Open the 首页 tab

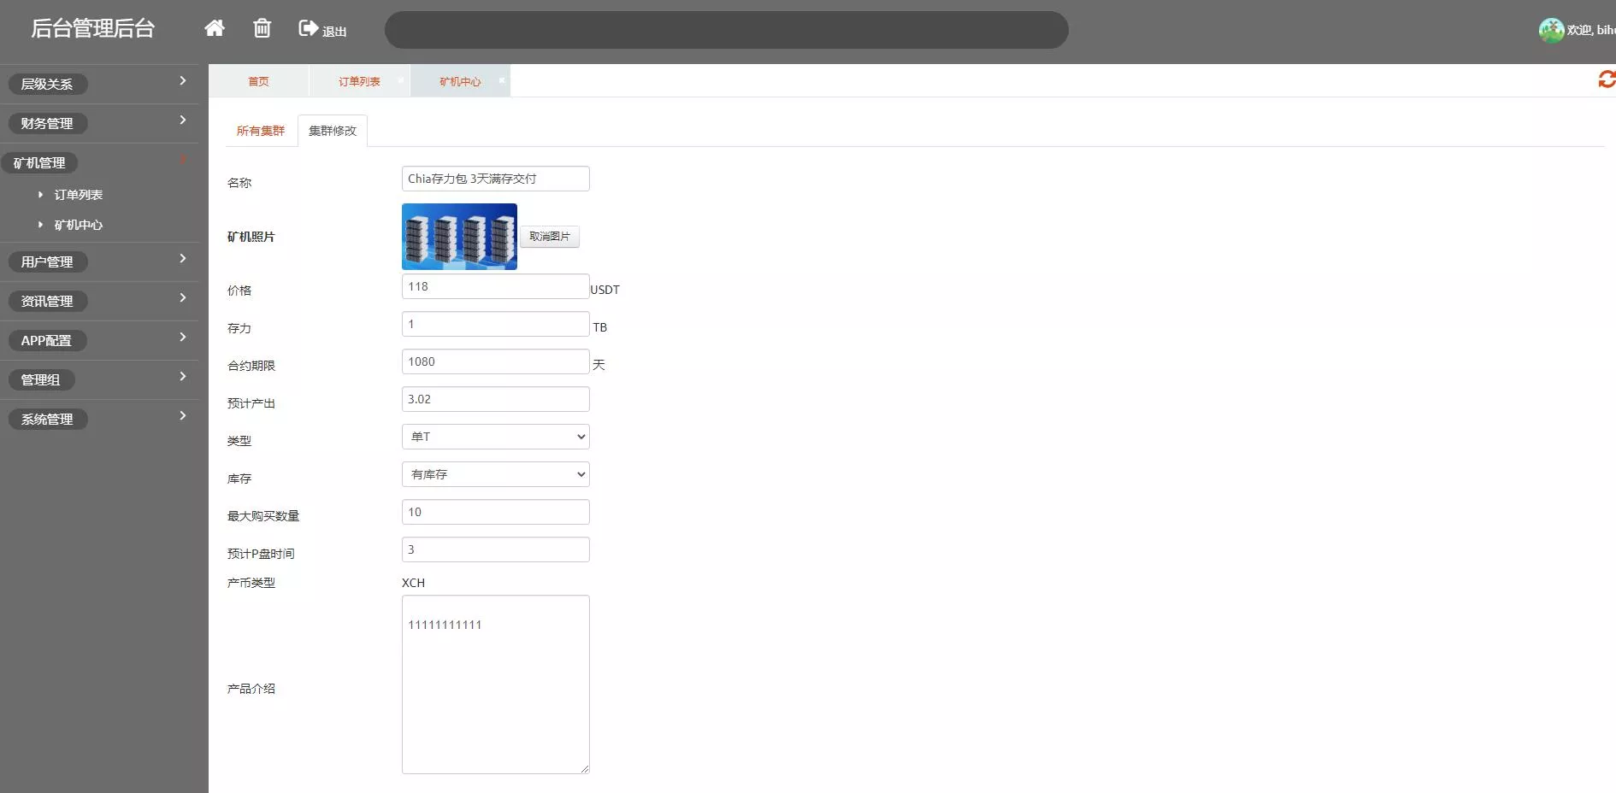[x=258, y=81]
